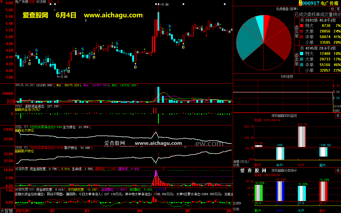Click the cyan 大户 27.6 bar
The width and height of the screenshot is (341, 213).
(x=302, y=193)
